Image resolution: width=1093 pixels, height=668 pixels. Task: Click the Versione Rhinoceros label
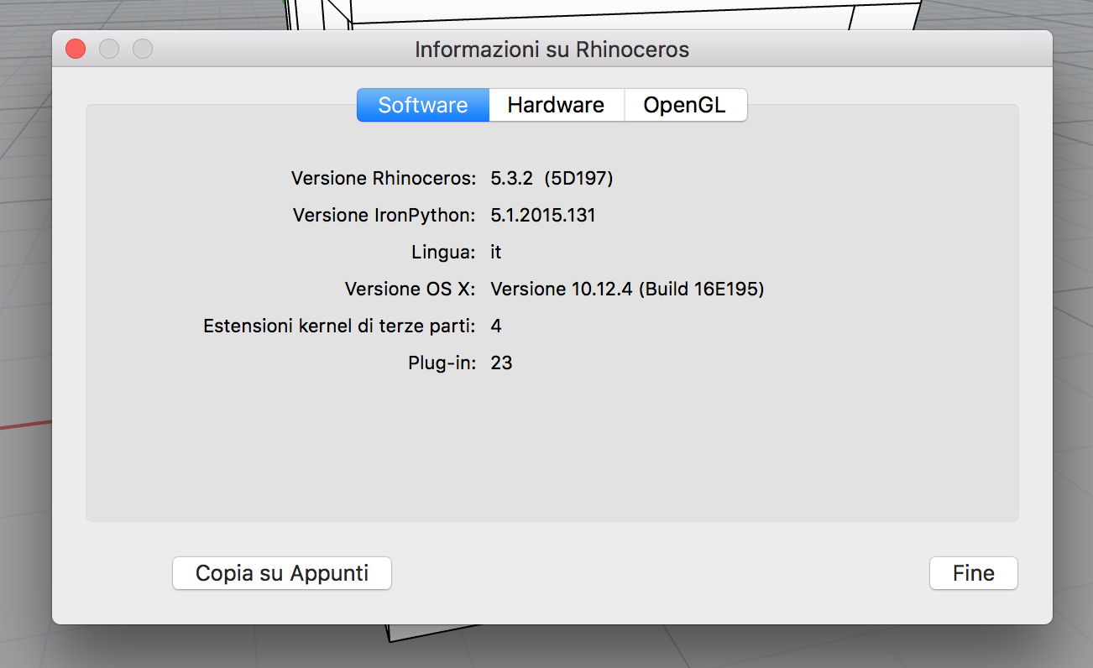tap(383, 178)
